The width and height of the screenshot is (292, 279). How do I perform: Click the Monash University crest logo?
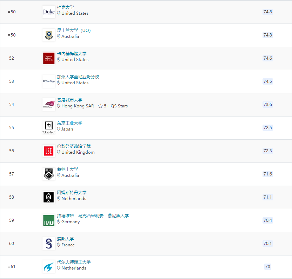(x=49, y=174)
